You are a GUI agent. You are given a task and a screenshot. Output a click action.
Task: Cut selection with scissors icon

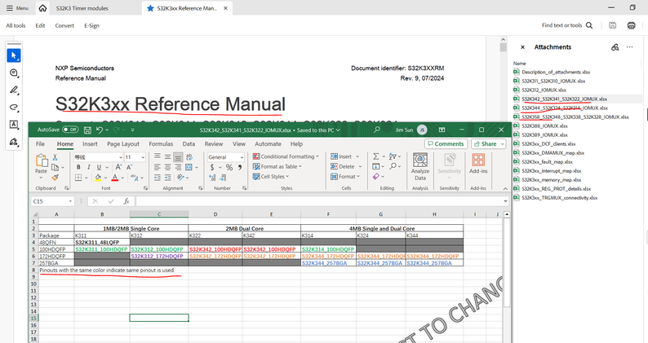click(55, 157)
